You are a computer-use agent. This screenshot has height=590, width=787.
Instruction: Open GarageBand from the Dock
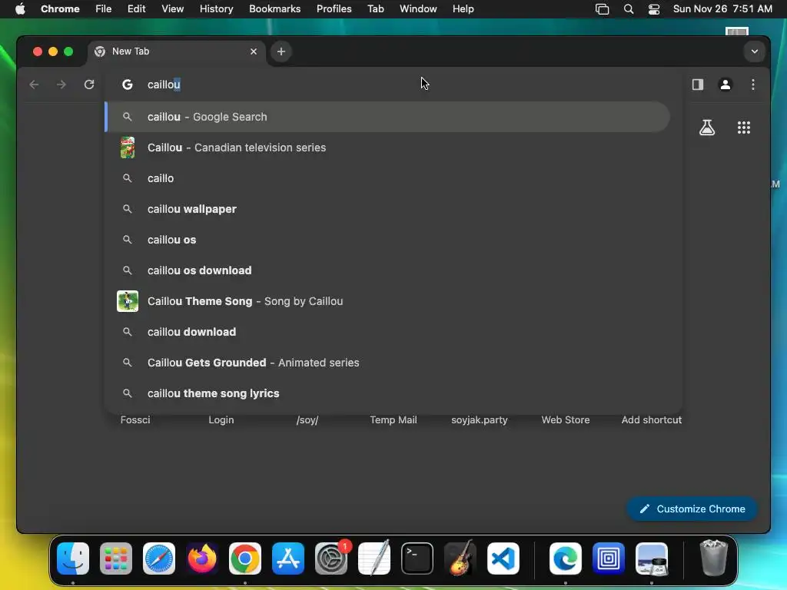[460, 558]
